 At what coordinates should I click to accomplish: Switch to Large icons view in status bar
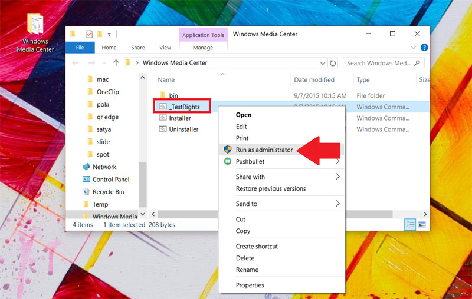pos(422,225)
